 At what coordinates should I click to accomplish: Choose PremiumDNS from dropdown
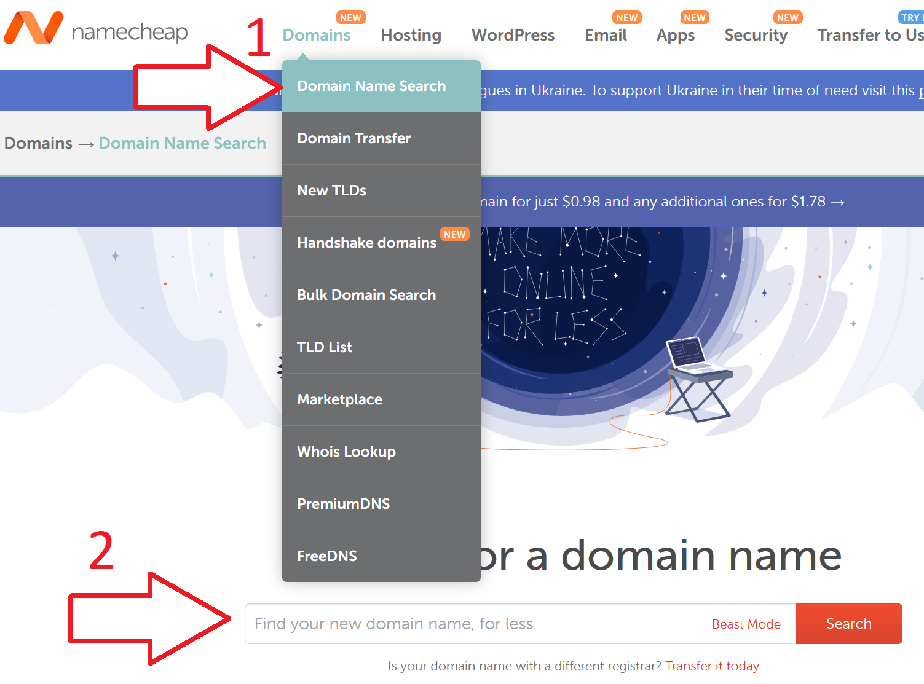[381, 504]
